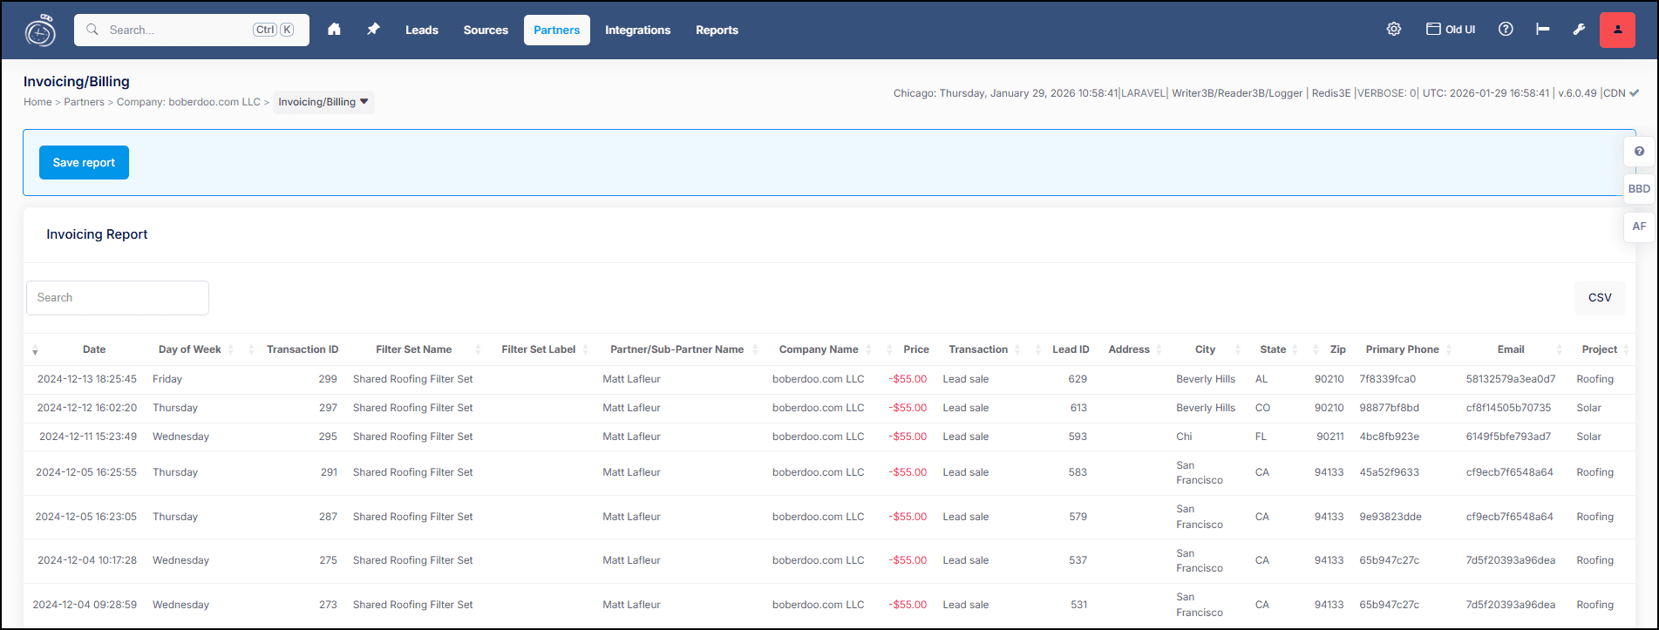Screen dimensions: 1659x630
Task: Open the help question mark icon in navbar
Action: pos(1506,30)
